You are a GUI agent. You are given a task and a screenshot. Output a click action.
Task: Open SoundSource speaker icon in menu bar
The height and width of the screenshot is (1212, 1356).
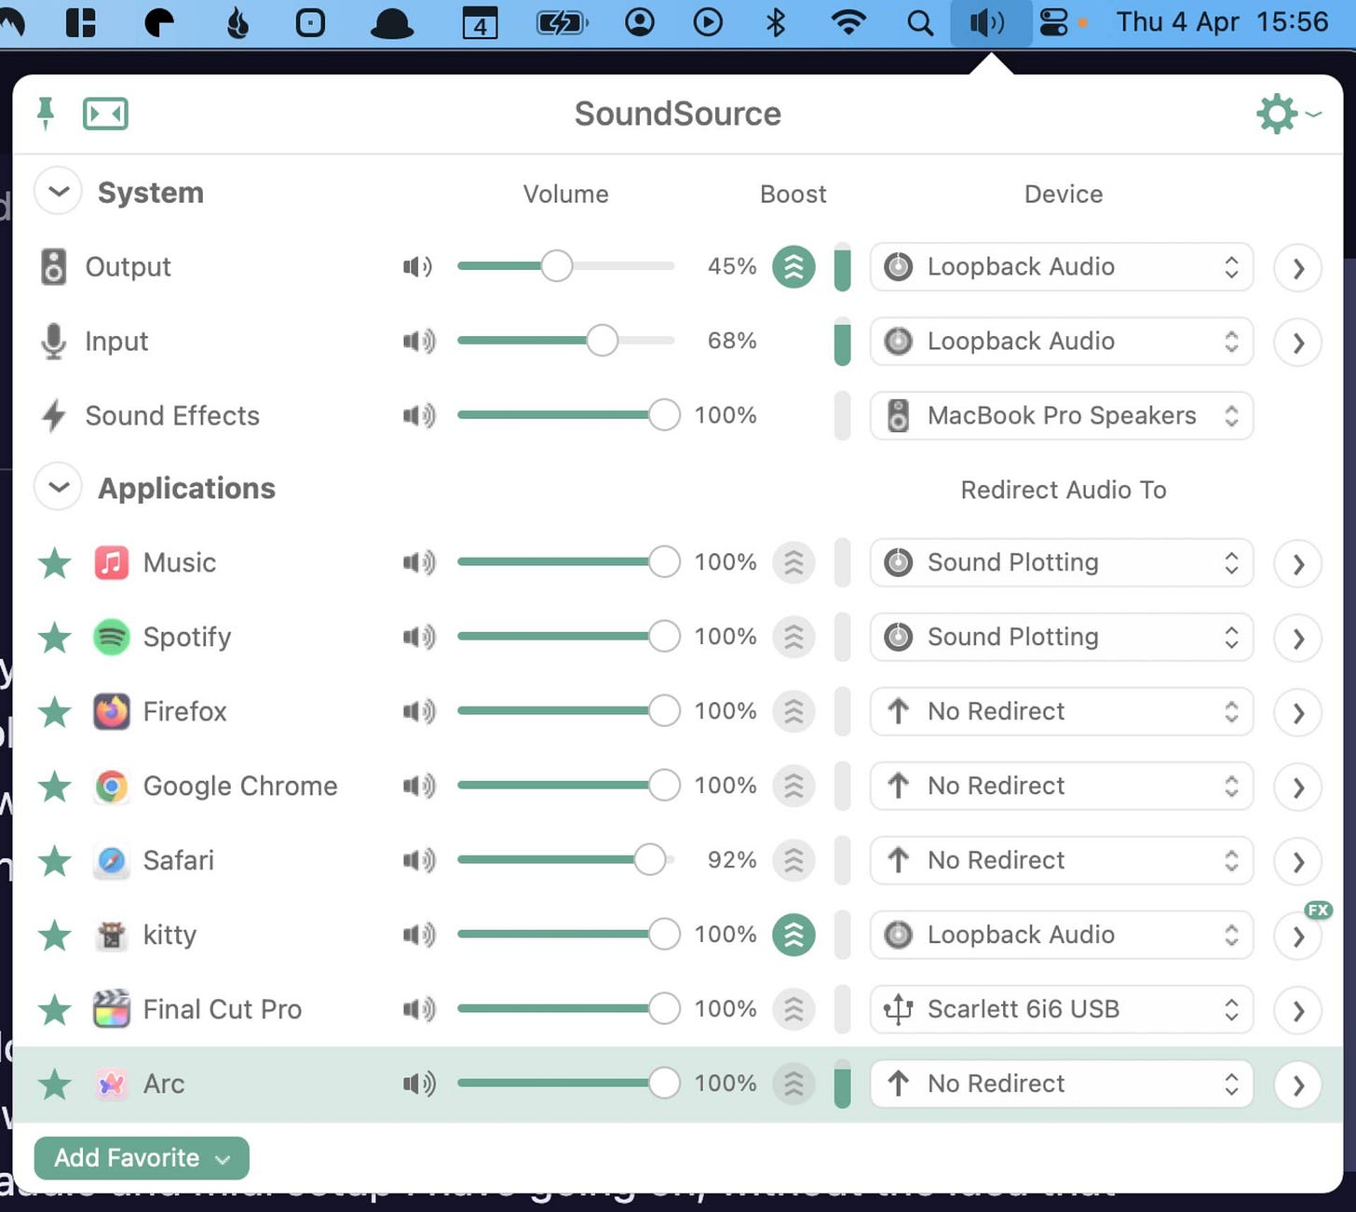pos(990,22)
